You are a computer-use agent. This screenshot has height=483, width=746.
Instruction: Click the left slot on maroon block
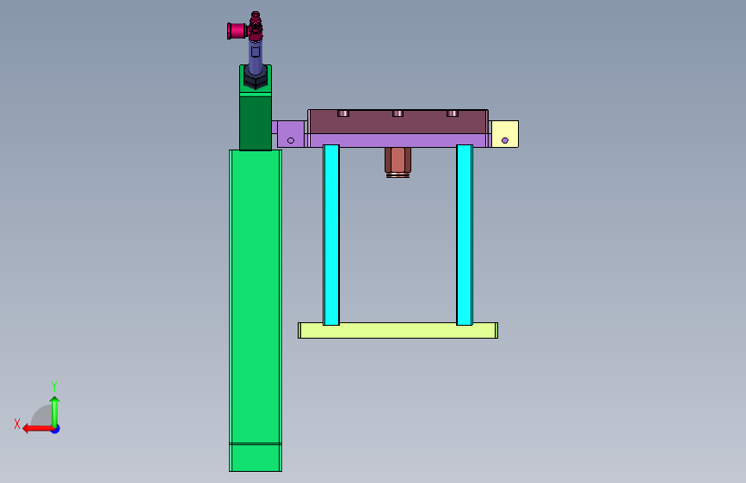point(343,113)
